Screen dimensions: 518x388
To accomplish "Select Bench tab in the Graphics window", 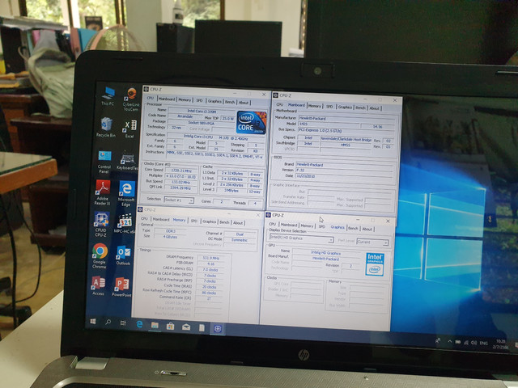I will (353, 228).
